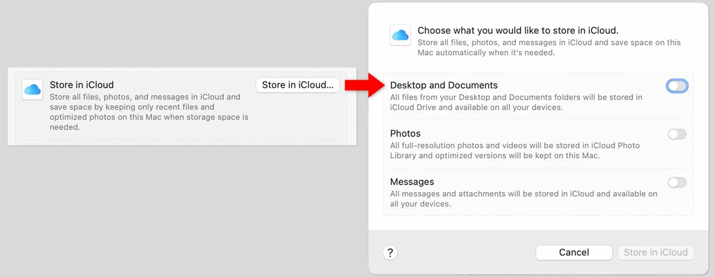Viewport: 714px width, 277px height.
Task: Click the 'Messages' heading text in dialog
Action: tap(412, 182)
